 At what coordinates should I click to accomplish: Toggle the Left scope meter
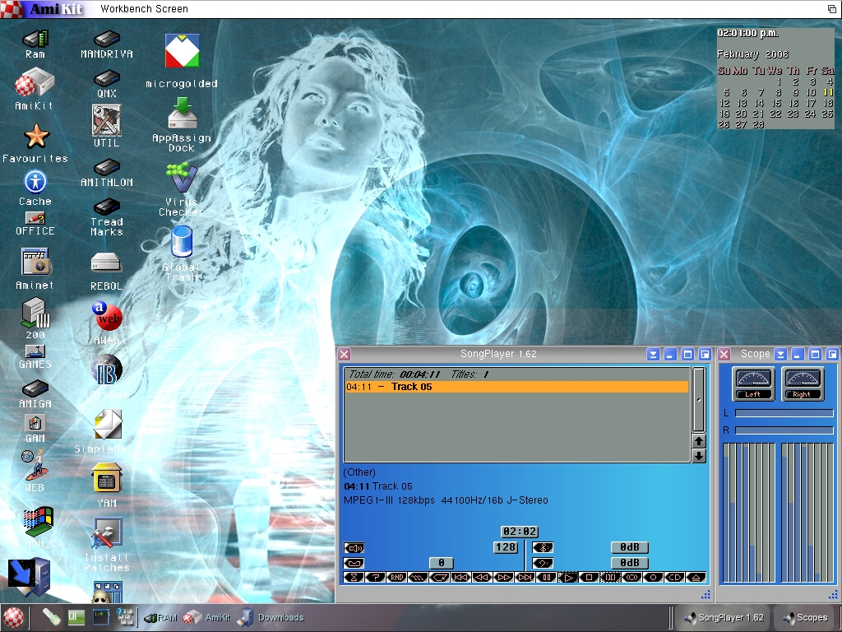coord(753,383)
